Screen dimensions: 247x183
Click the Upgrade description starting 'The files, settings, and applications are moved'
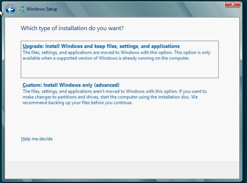[x=117, y=55]
